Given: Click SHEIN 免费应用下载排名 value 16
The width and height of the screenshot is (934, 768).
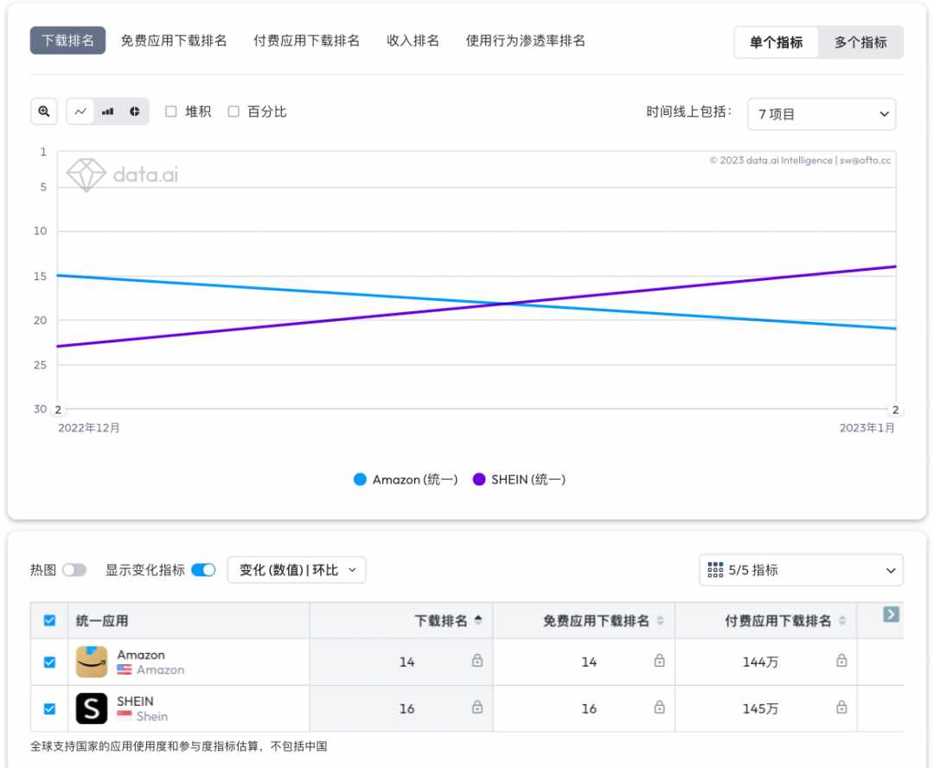Looking at the screenshot, I should point(589,708).
